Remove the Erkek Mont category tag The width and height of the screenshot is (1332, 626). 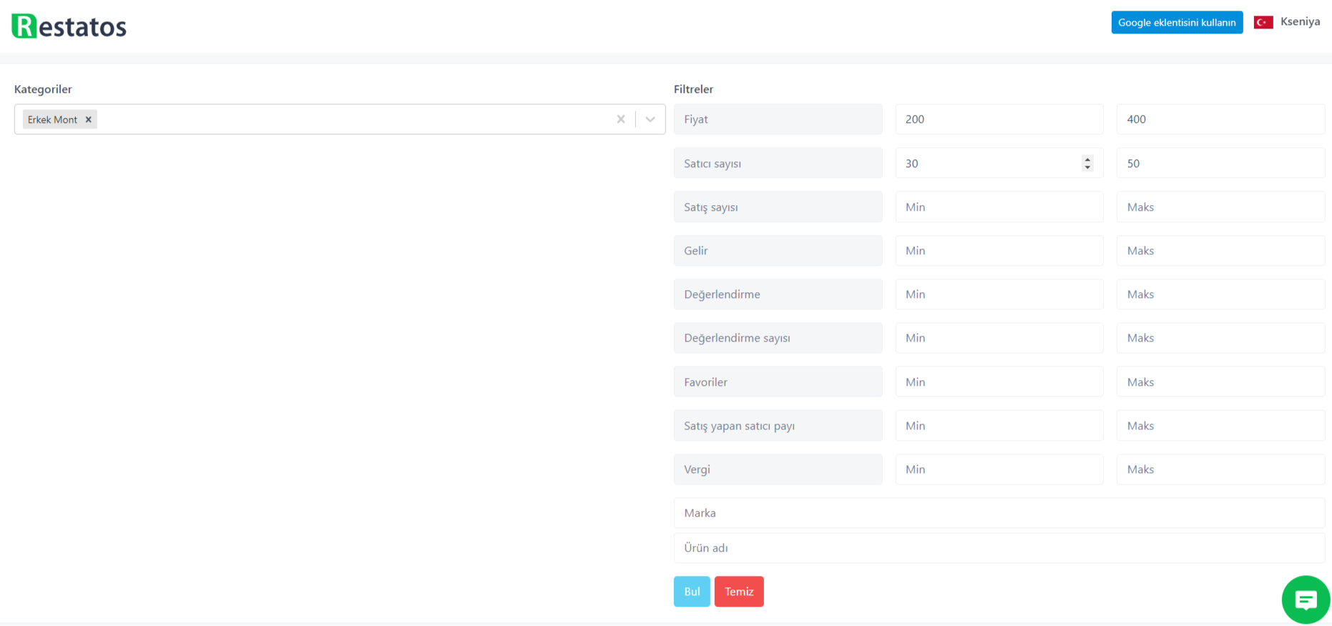pos(89,119)
